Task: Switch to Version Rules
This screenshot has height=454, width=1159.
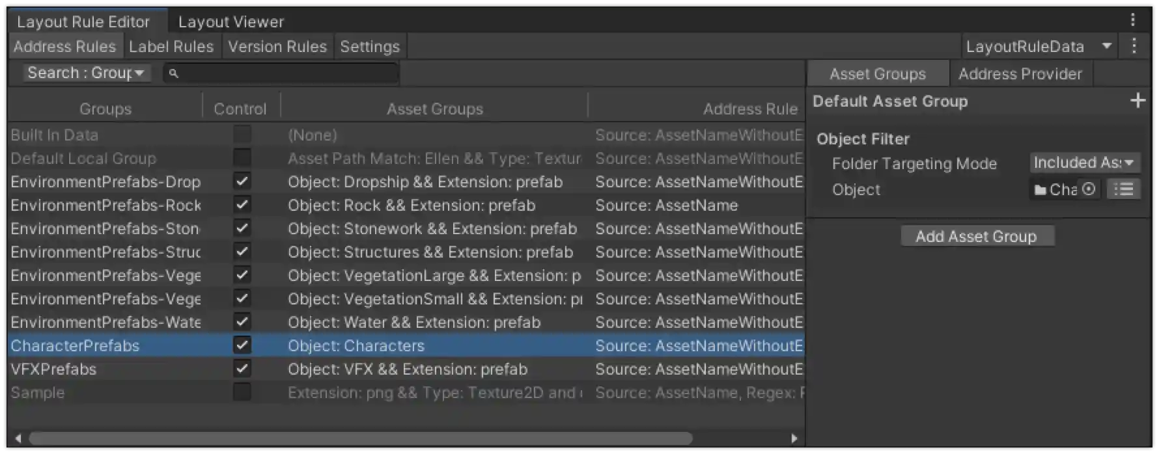Action: [x=277, y=46]
